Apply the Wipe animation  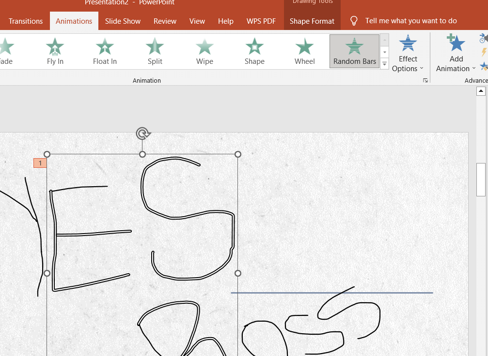pos(205,51)
